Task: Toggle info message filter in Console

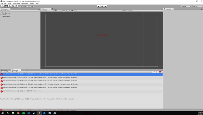Action: coord(153,72)
